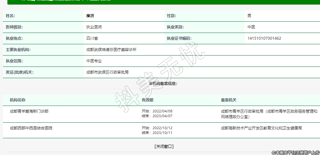This screenshot has height=155, width=320.
Task: Click the end date 2023/10/11
Action: point(162,133)
